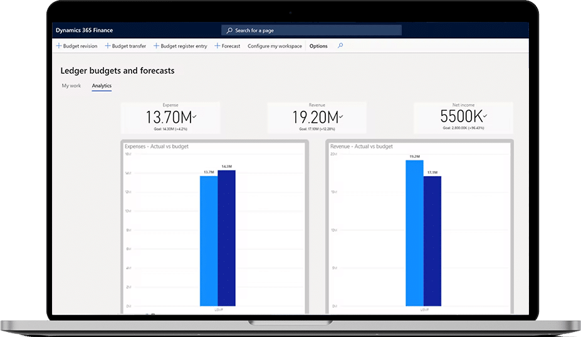Image resolution: width=581 pixels, height=337 pixels.
Task: Click the plus icon beside Budget revision
Action: (x=59, y=46)
